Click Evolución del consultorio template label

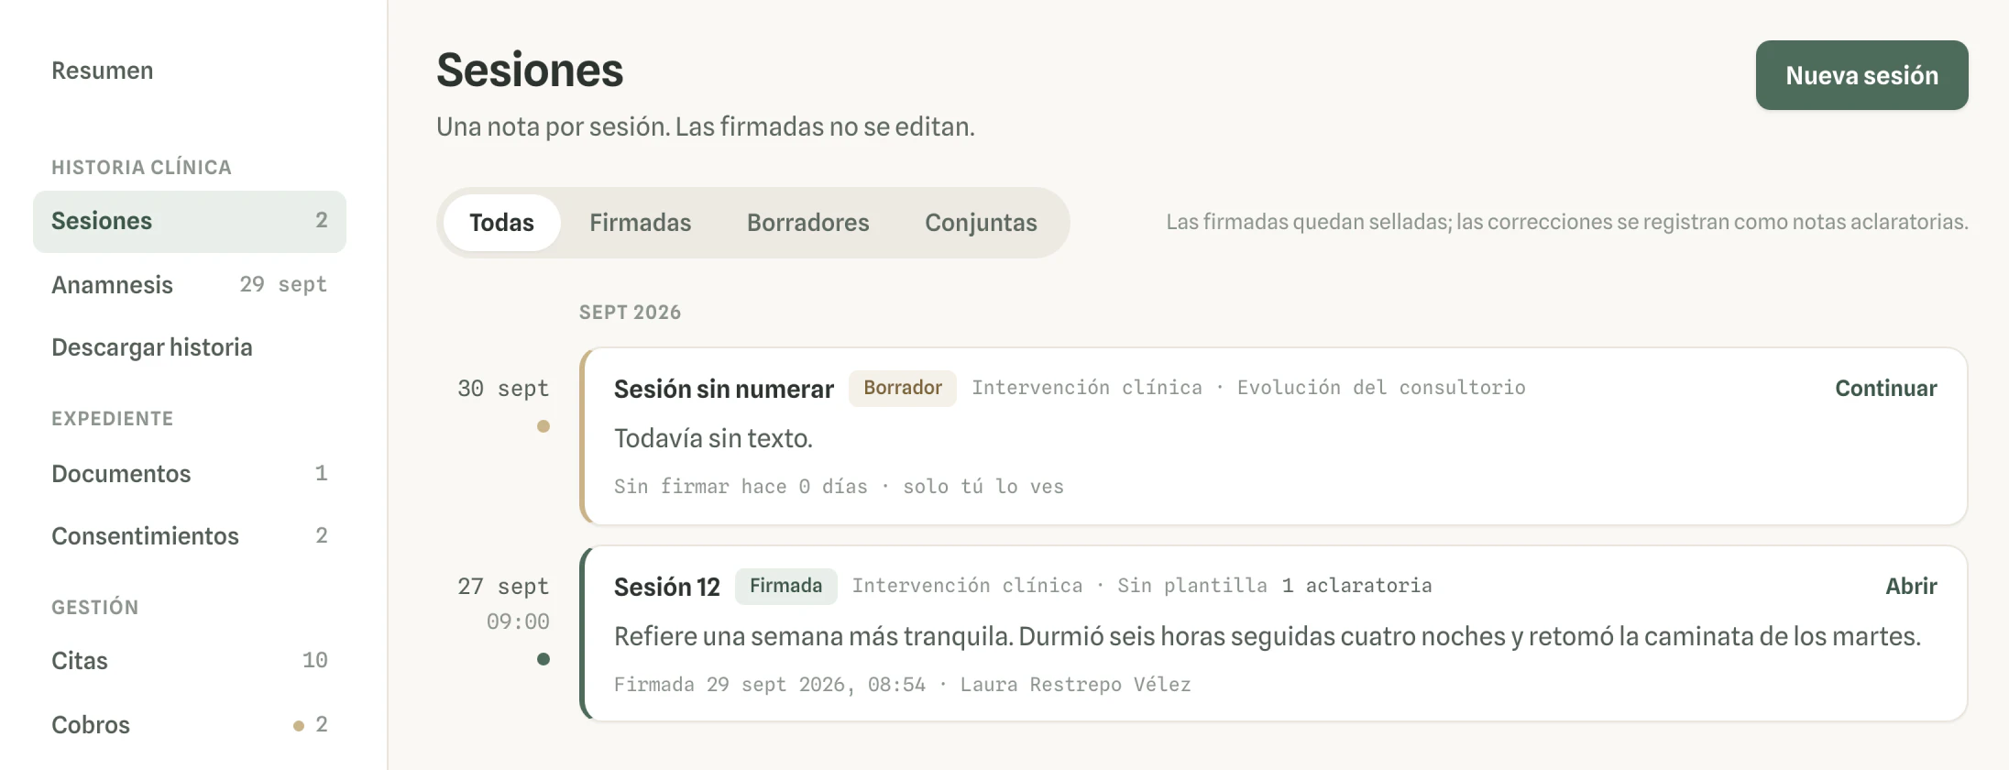tap(1381, 388)
